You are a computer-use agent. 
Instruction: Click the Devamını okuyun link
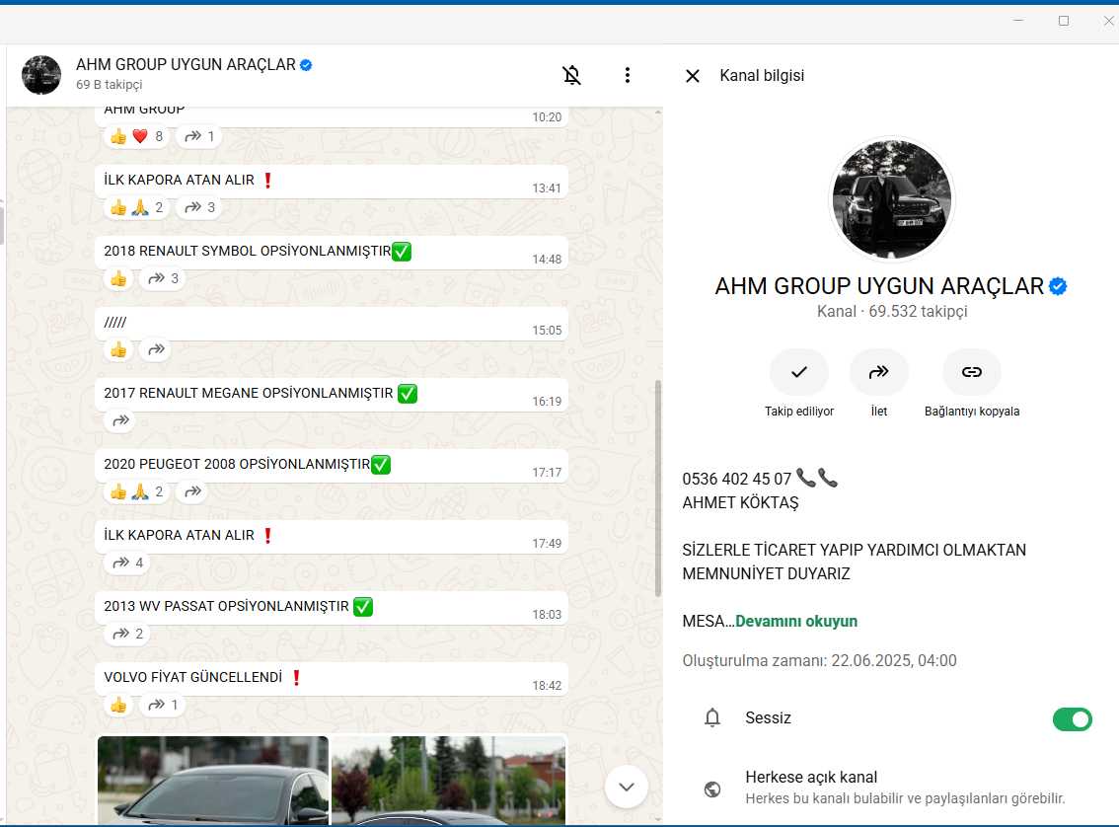click(x=795, y=621)
